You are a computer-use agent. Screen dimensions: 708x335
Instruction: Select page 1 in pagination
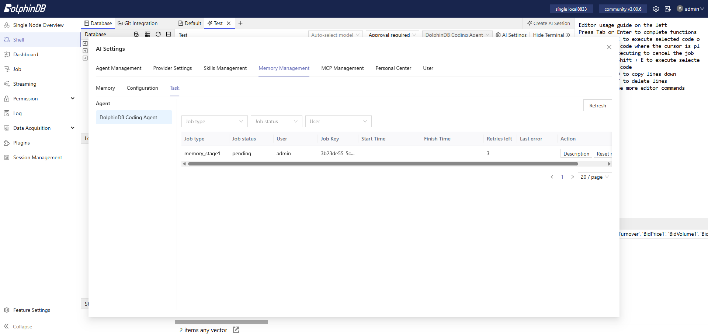562,177
